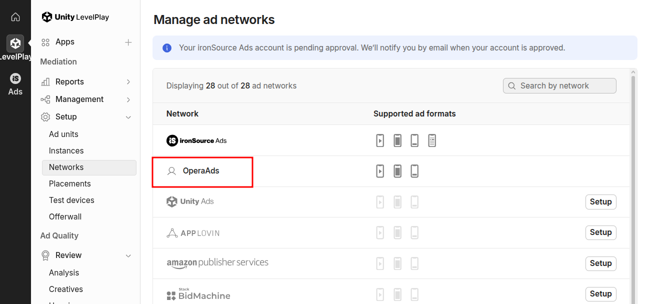Open Management in the sidebar

coord(79,99)
